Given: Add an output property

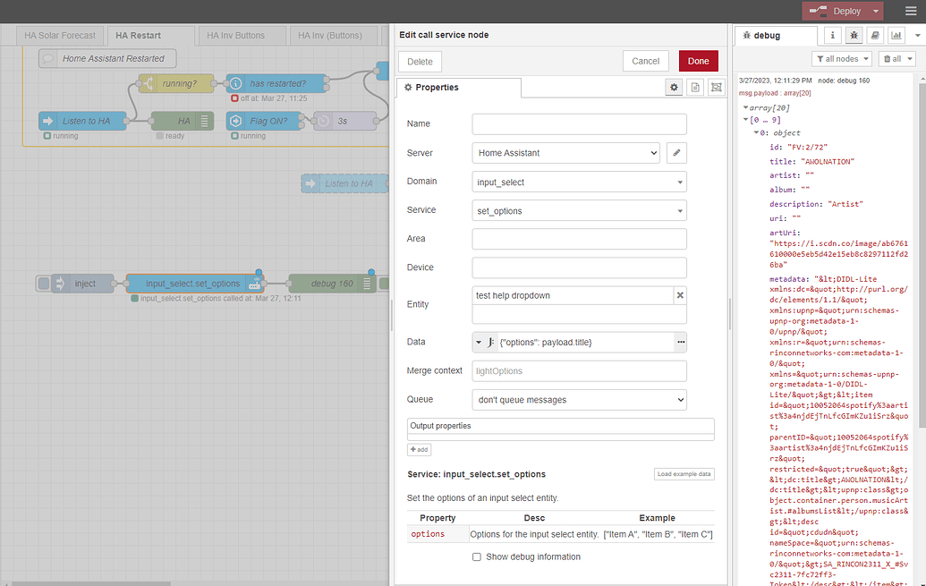Looking at the screenshot, I should 419,449.
